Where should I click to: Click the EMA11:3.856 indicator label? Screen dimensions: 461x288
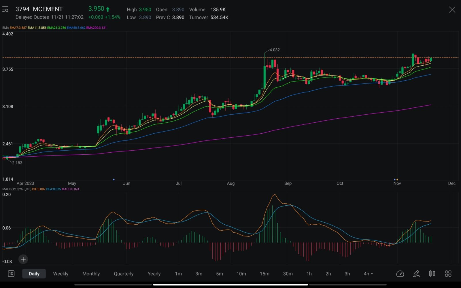37,28
